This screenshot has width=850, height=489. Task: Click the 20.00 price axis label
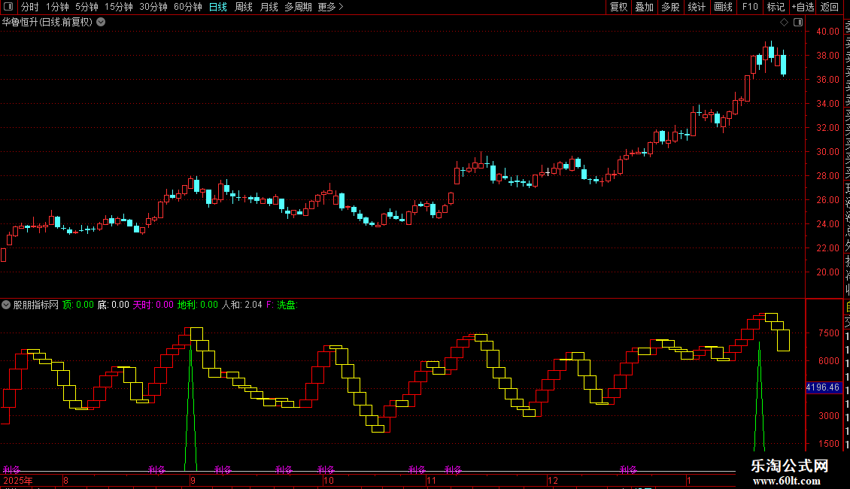click(x=827, y=272)
